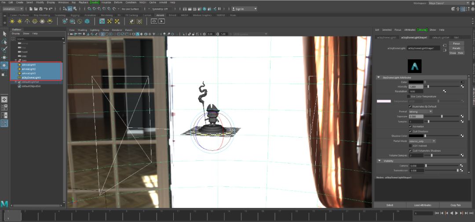Click the black Color swatch of the SkyDome light
Viewport: 475px width, 222px height.
point(416,82)
